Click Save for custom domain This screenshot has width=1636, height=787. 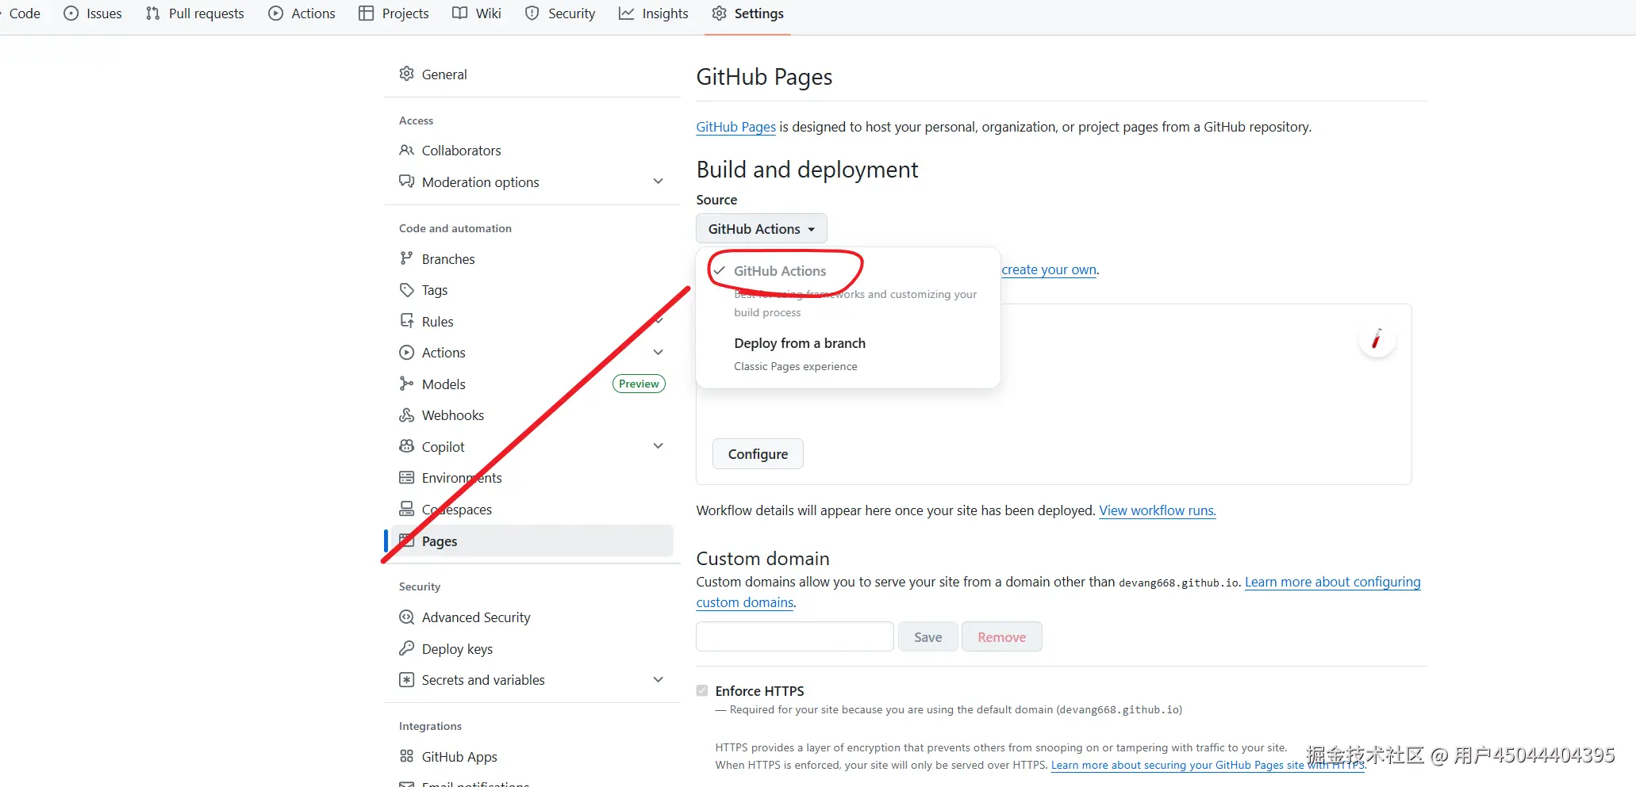click(x=927, y=636)
